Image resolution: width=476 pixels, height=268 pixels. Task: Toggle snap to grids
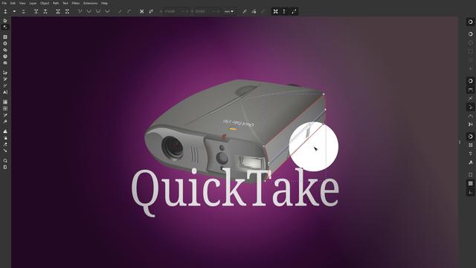click(x=470, y=183)
